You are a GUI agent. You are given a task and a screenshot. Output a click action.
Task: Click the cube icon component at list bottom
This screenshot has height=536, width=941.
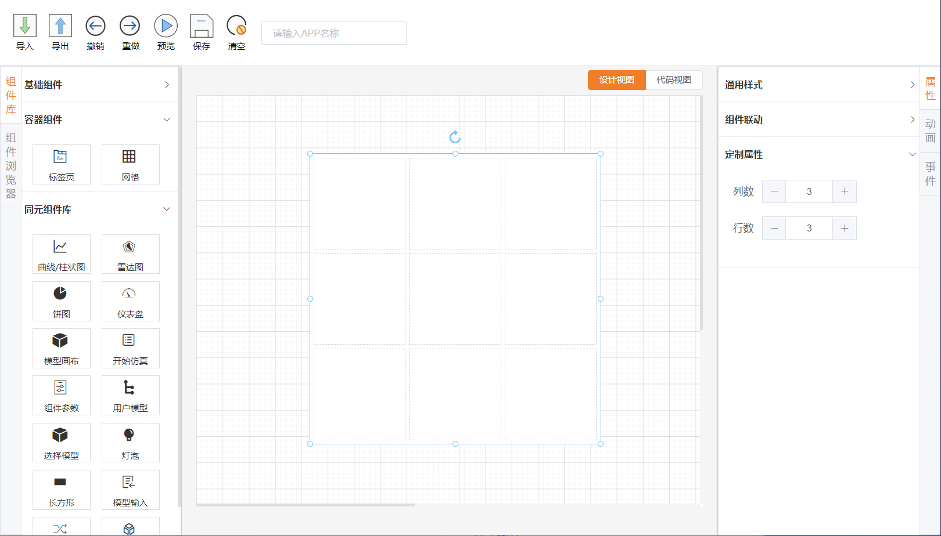click(x=131, y=527)
